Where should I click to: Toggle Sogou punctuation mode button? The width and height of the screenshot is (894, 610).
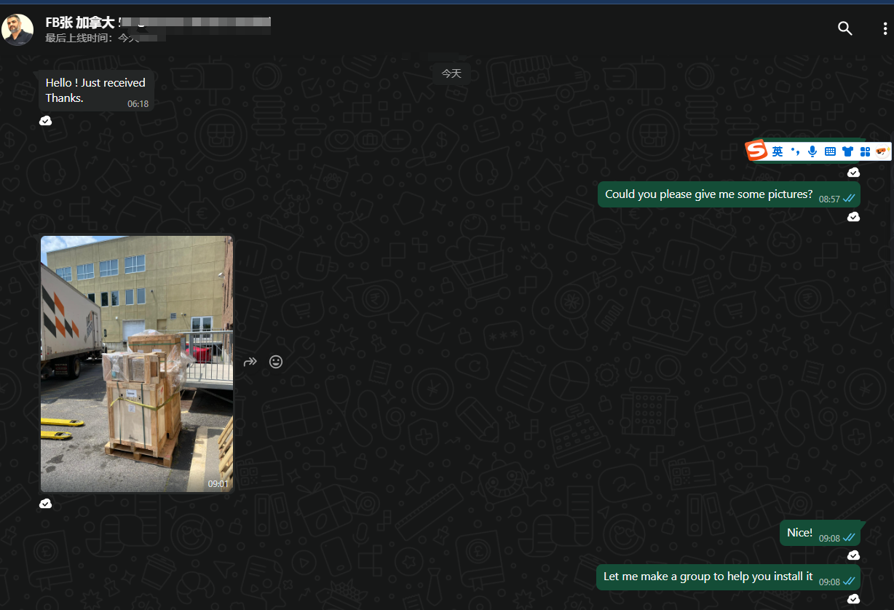pos(795,151)
